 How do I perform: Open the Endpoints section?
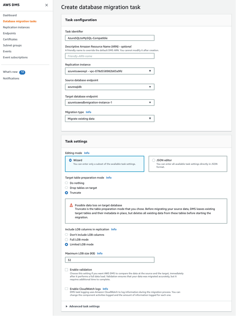point(10,33)
